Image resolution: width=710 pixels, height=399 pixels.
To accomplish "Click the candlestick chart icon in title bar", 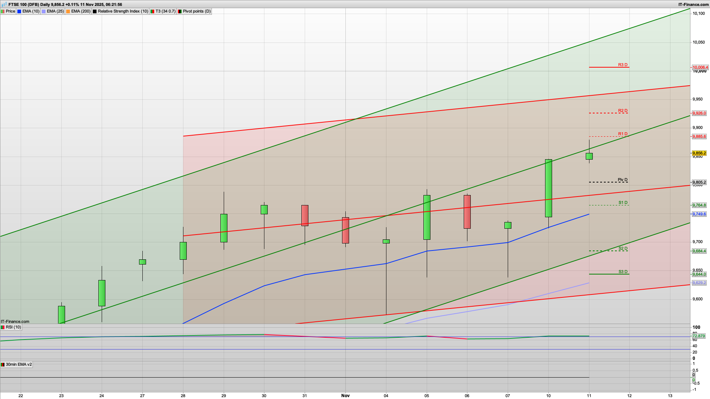I will [x=4, y=4].
